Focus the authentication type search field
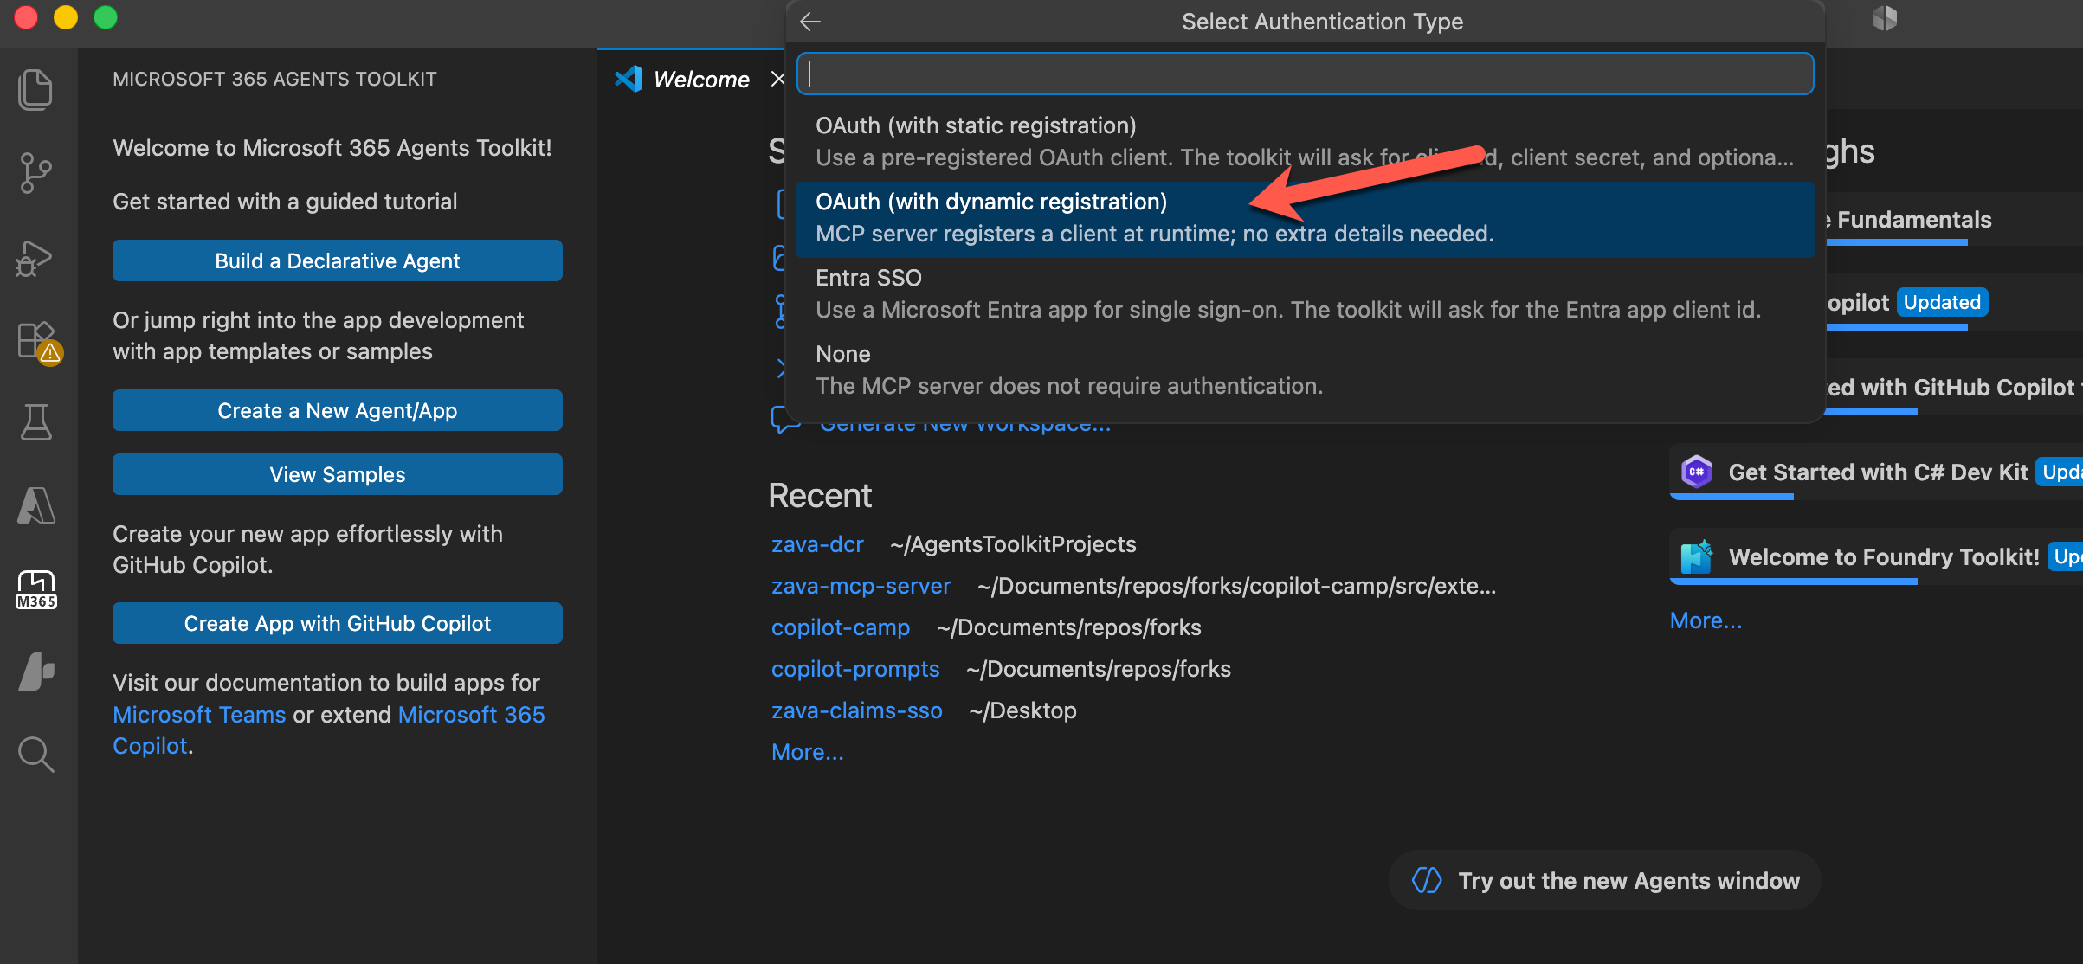This screenshot has width=2083, height=964. coord(1305,74)
